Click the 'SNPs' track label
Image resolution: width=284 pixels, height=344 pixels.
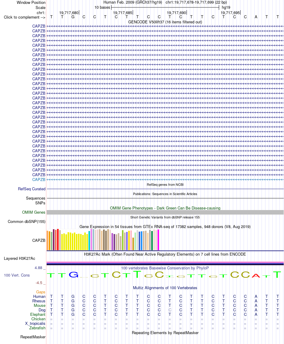coord(40,203)
